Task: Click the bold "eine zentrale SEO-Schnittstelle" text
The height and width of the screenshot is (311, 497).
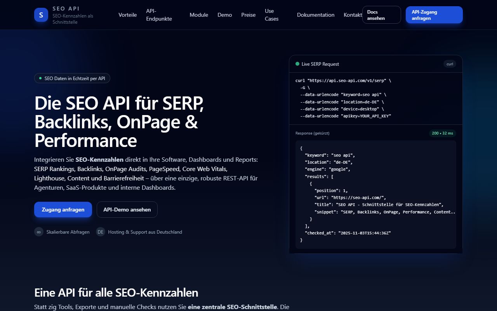Action: [x=233, y=307]
